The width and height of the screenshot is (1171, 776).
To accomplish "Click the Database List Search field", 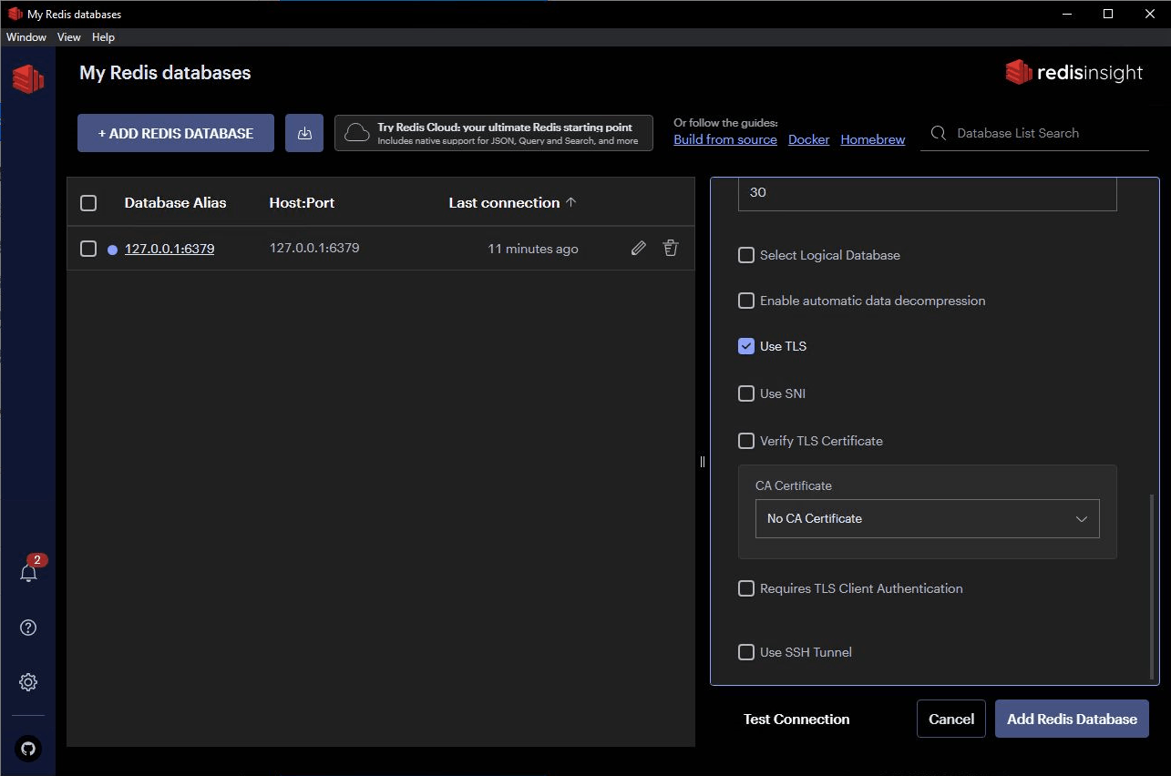I will click(x=1034, y=133).
